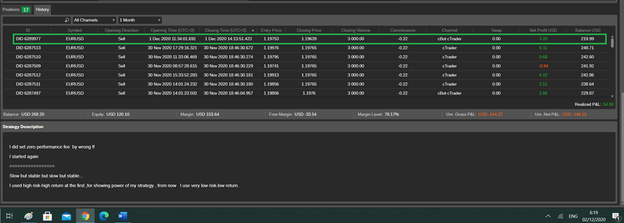
Task: Click the ENG language indicator
Action: (573, 216)
